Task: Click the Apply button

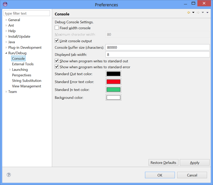Action: 195,162
